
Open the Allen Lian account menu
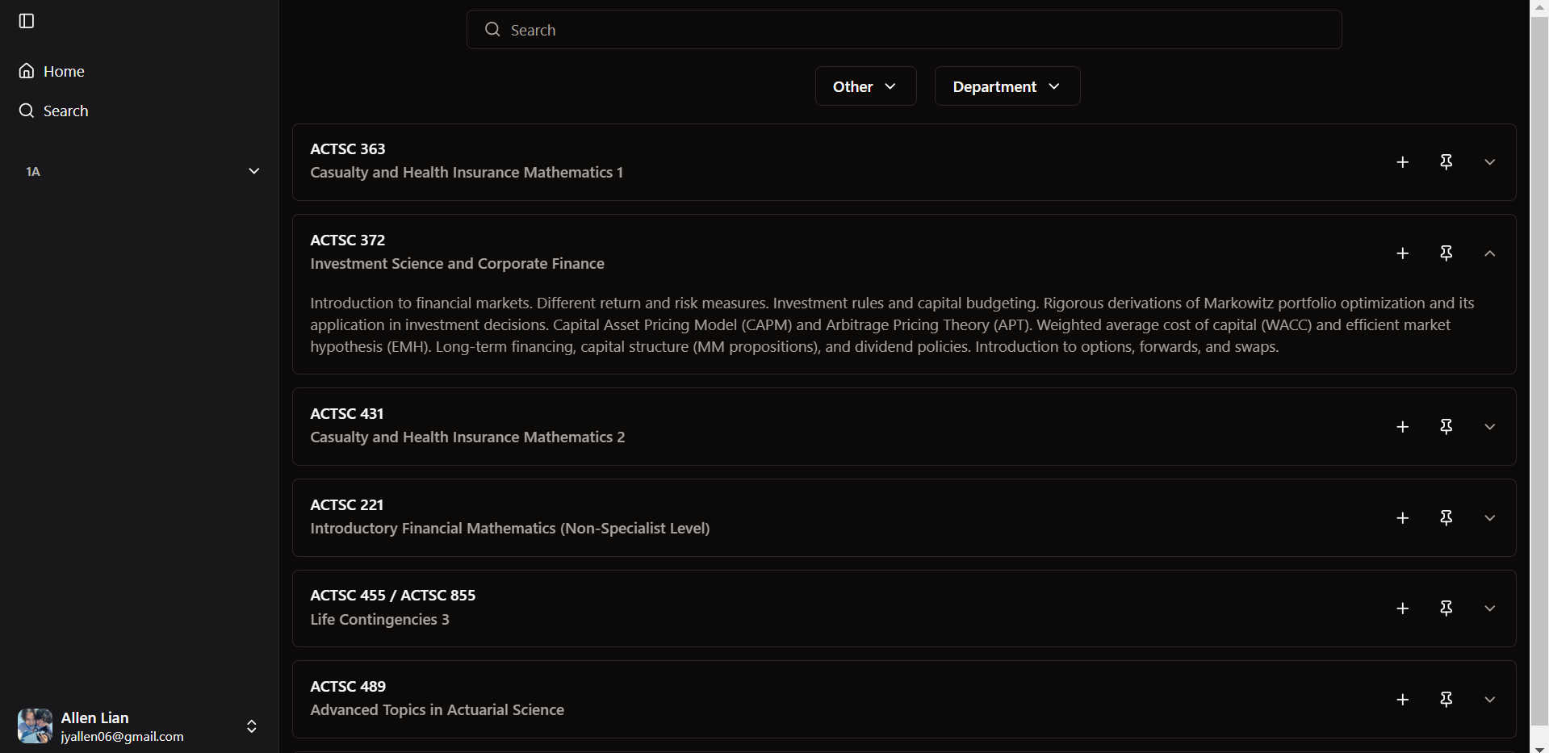139,726
